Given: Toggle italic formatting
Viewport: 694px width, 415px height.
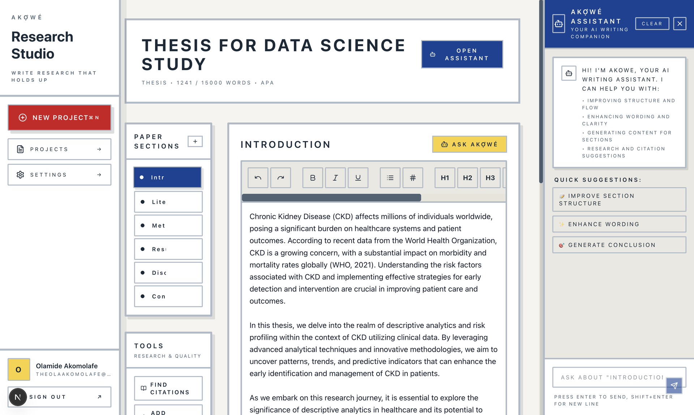Looking at the screenshot, I should click(x=335, y=177).
